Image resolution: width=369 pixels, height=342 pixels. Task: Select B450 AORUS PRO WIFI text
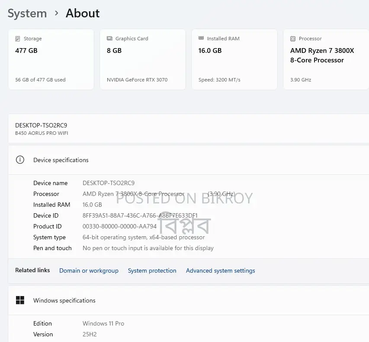(42, 133)
